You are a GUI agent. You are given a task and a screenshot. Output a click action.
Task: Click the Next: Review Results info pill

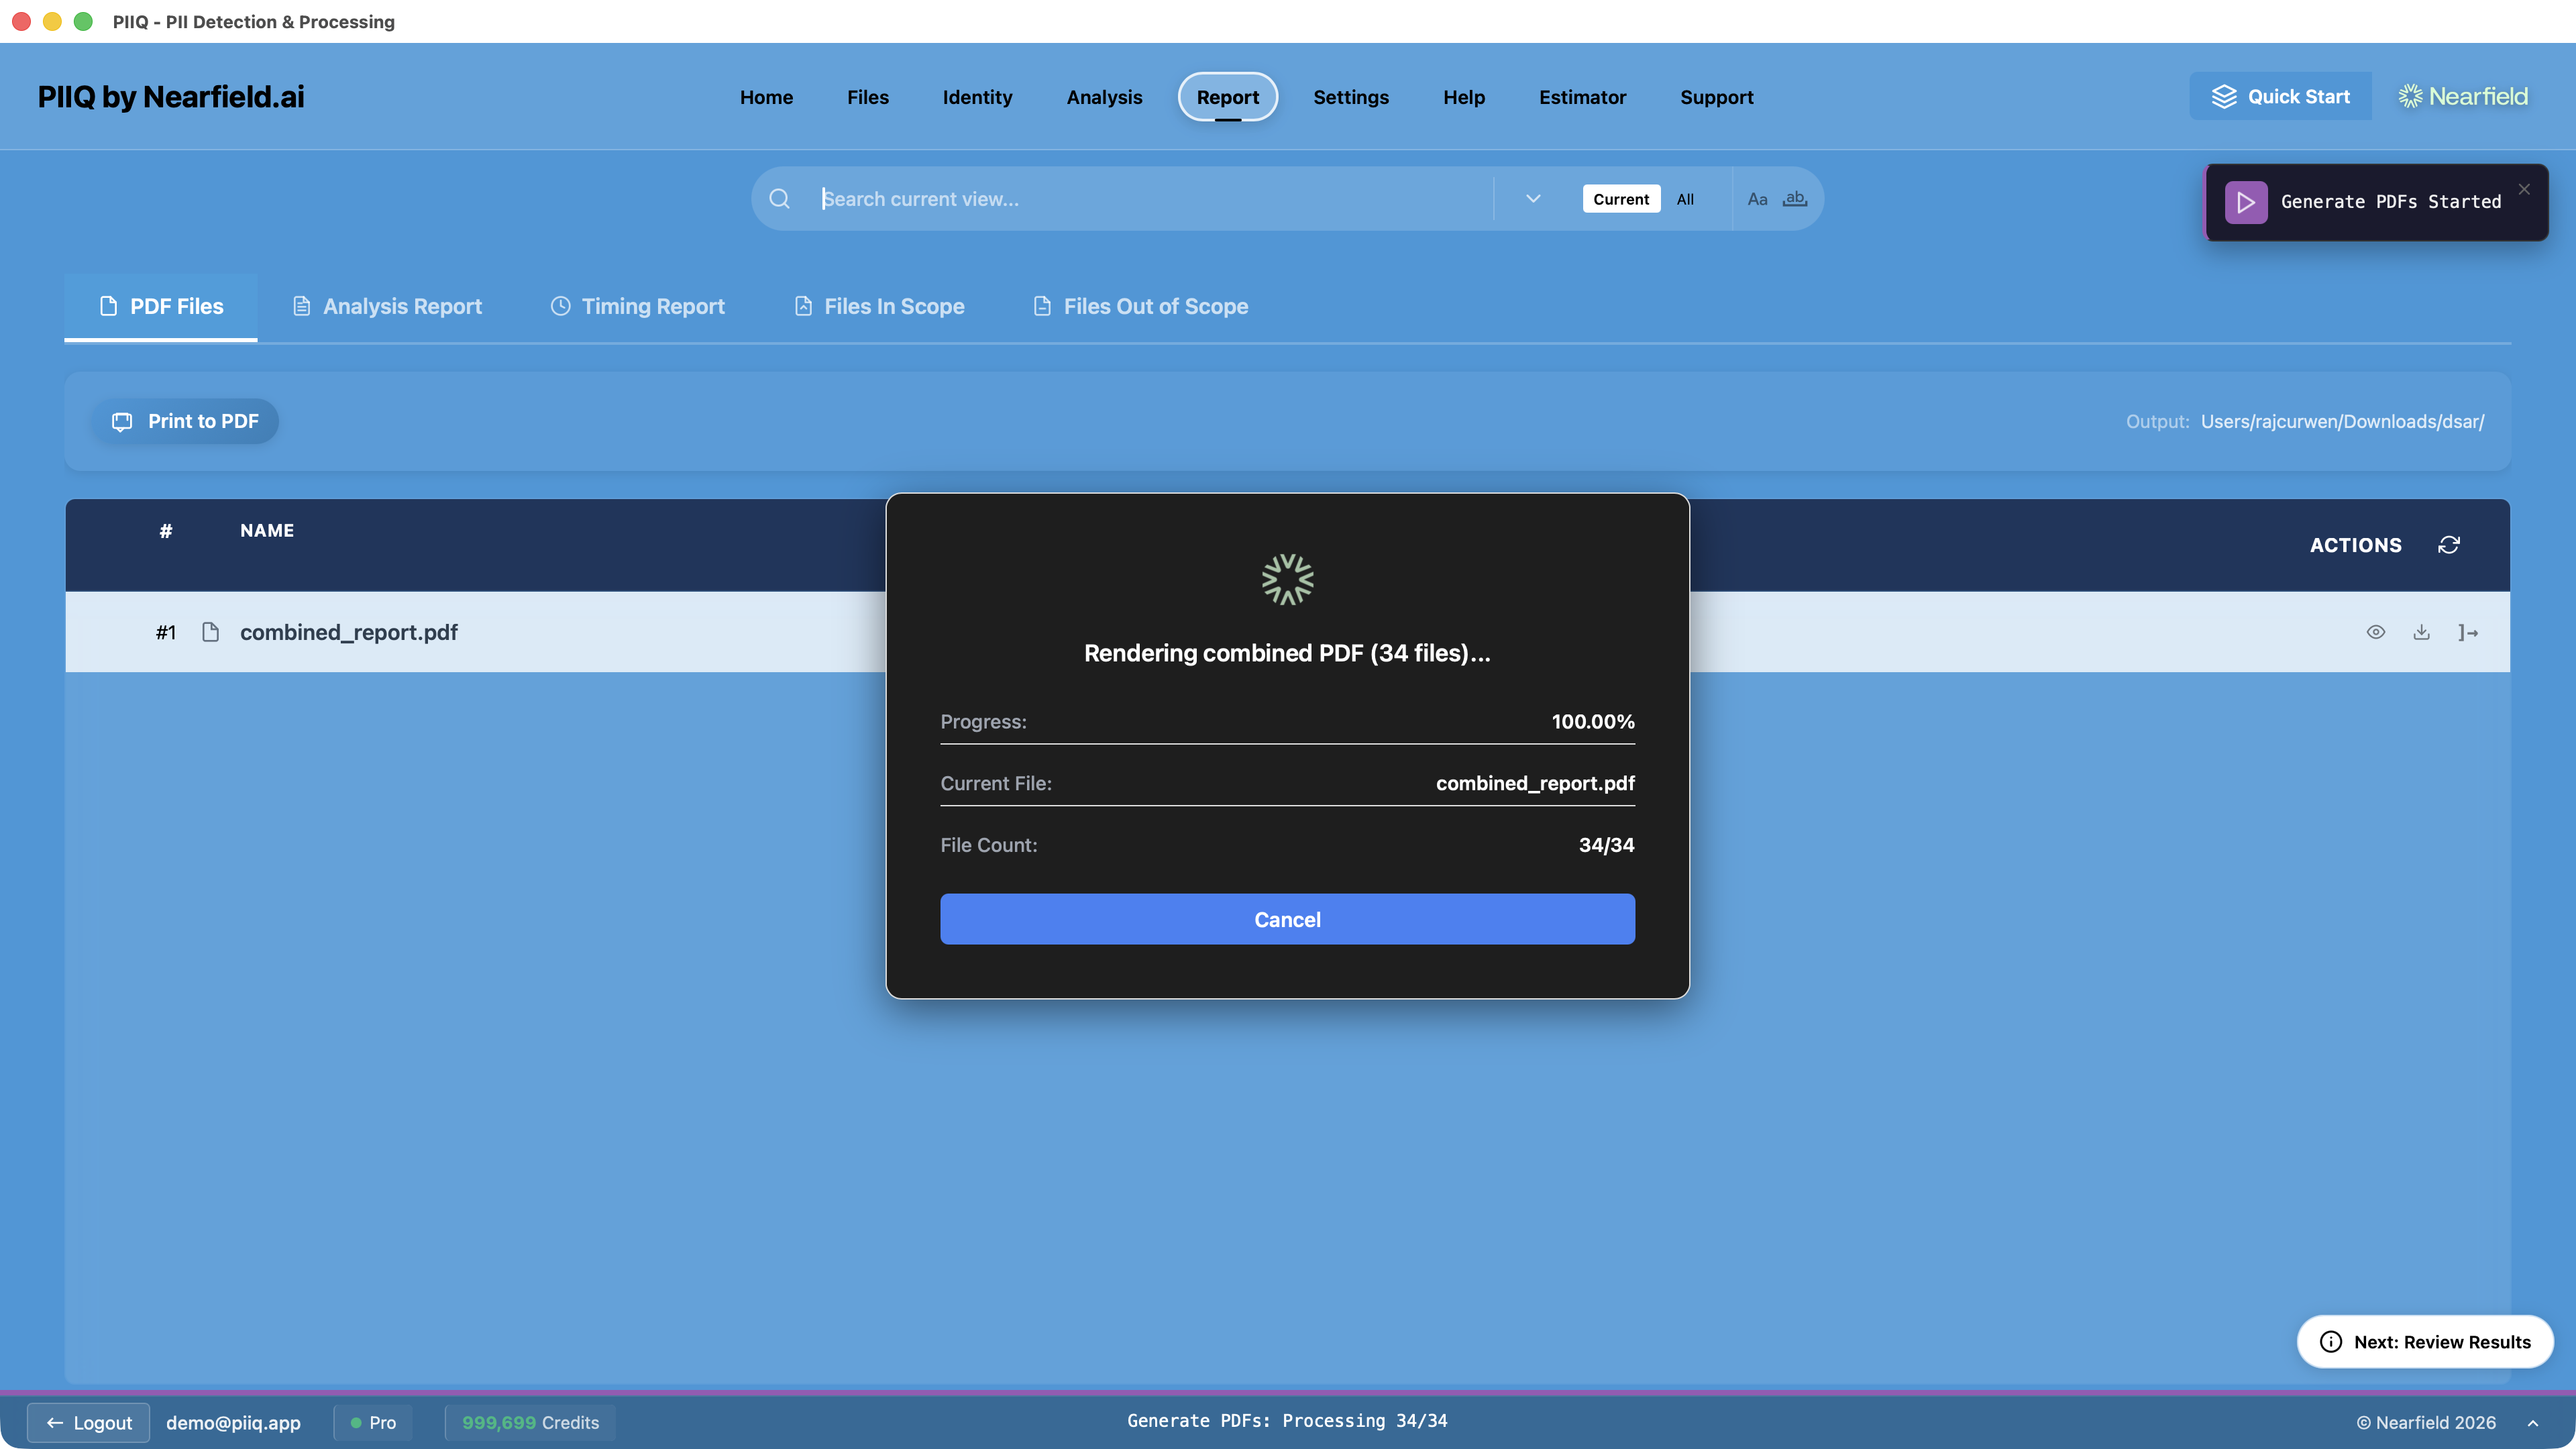click(x=2425, y=1342)
